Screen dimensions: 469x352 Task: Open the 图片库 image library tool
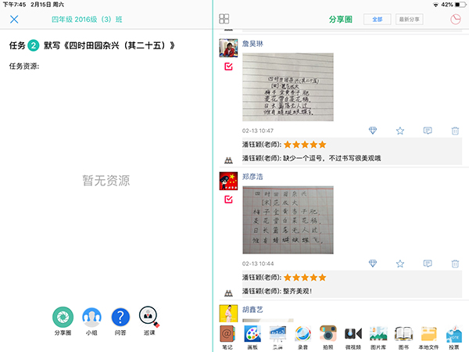tap(378, 337)
